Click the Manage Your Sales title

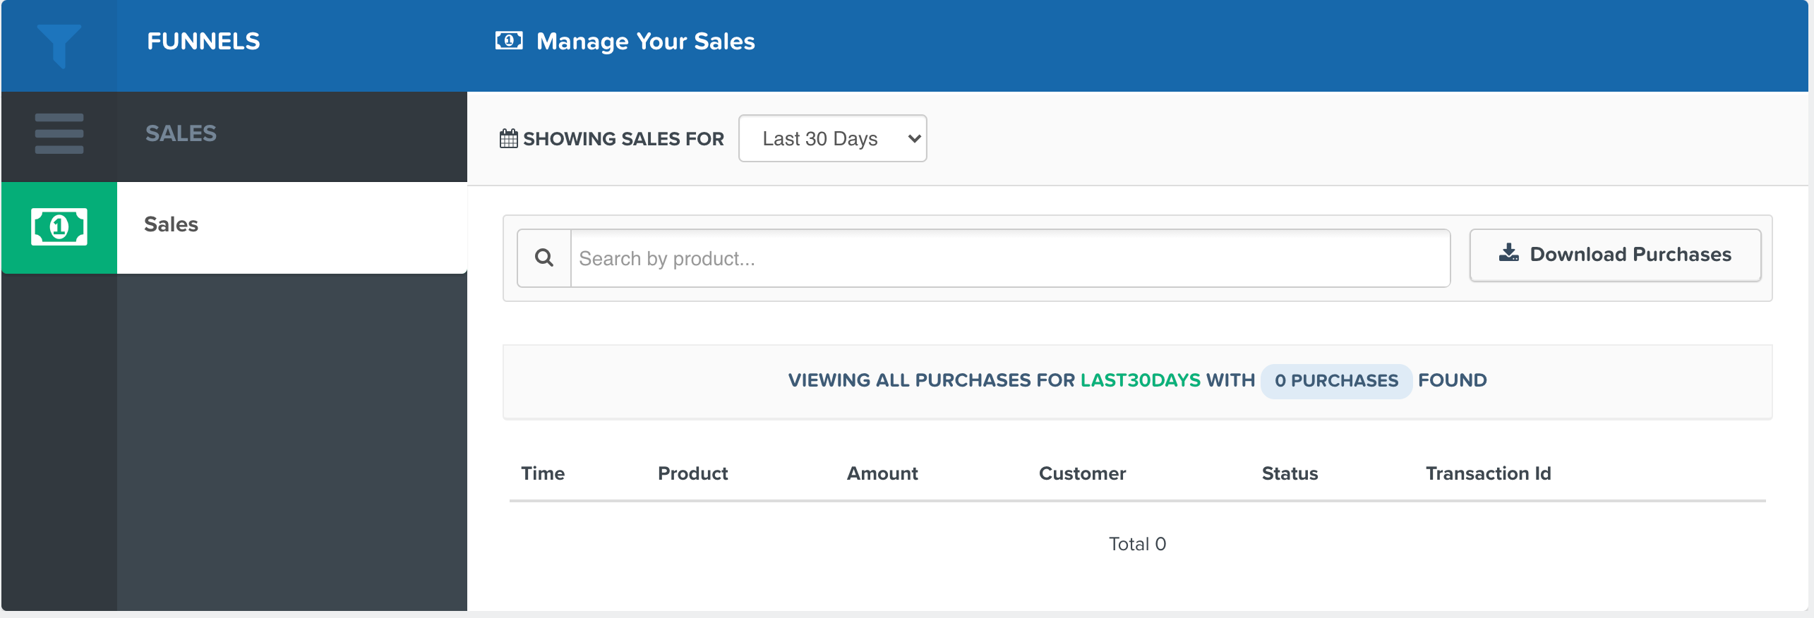[645, 42]
